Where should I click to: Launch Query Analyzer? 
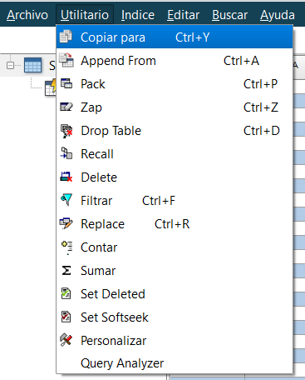(175, 363)
